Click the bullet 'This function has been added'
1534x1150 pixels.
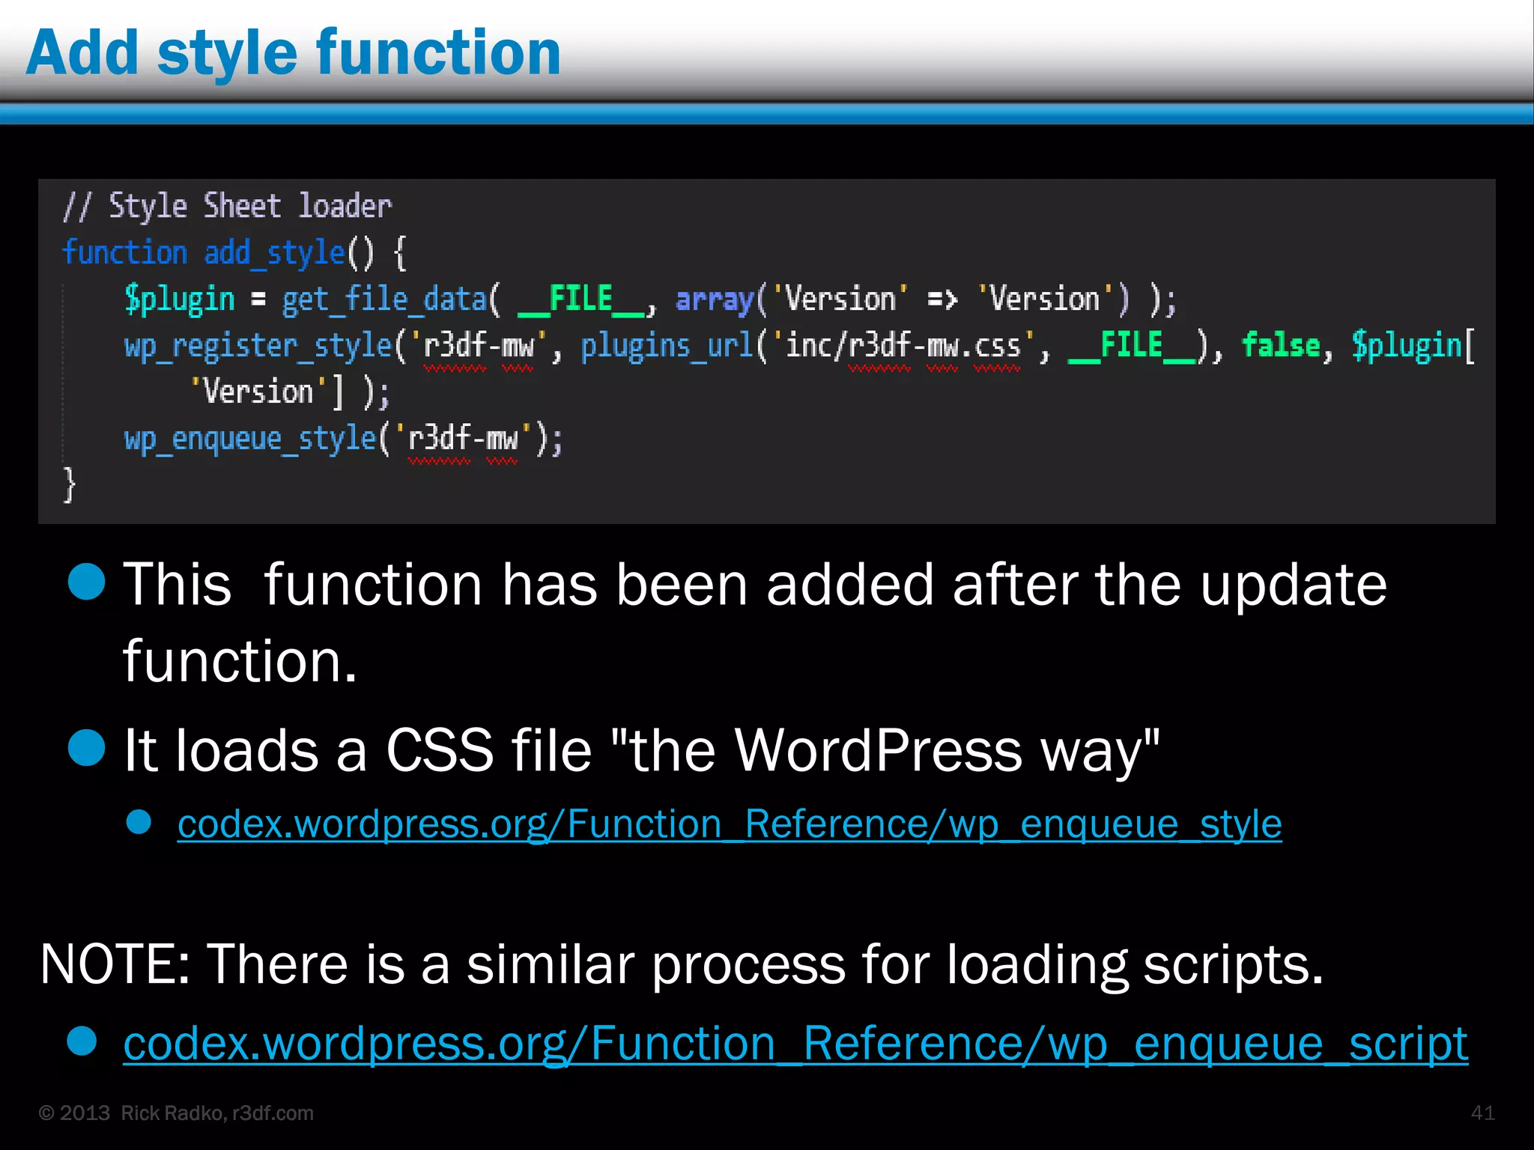[x=755, y=621]
